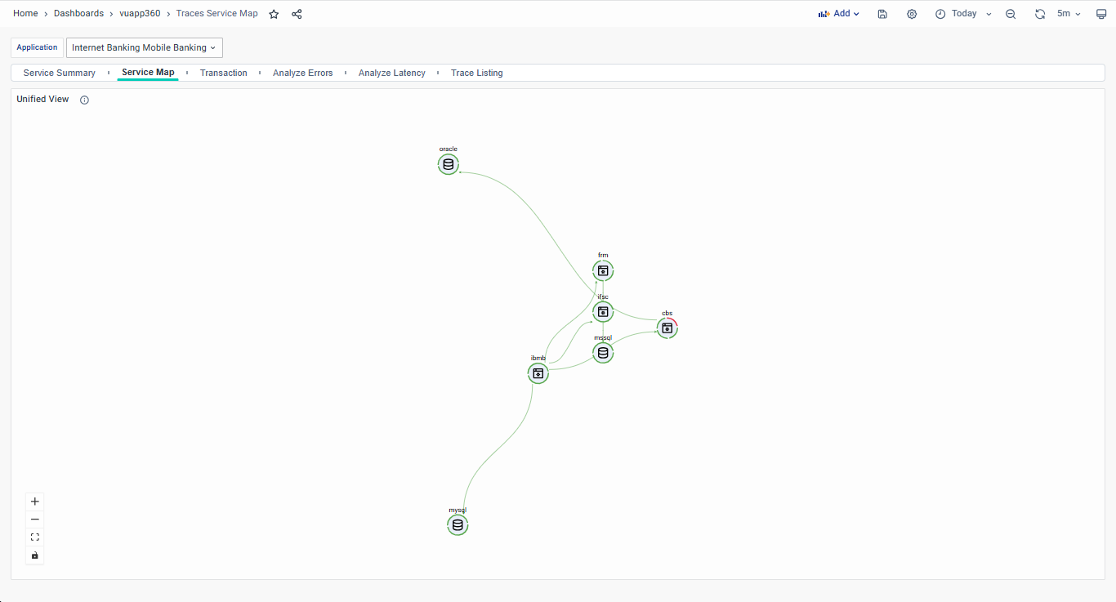Cycle the kiosk view mode

click(1100, 14)
